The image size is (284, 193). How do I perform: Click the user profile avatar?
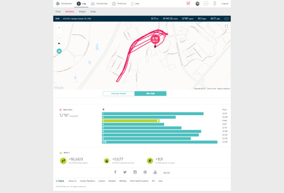197,4
